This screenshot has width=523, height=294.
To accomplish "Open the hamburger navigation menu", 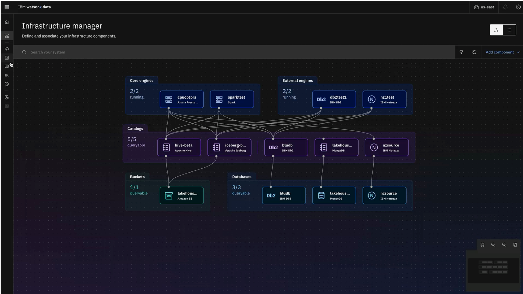I will [7, 7].
